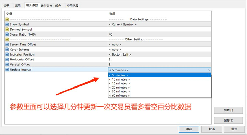Viewport: 247px width, 135px height.
Task: Click the icon beside Indicator Position
Action: (x=7, y=54)
